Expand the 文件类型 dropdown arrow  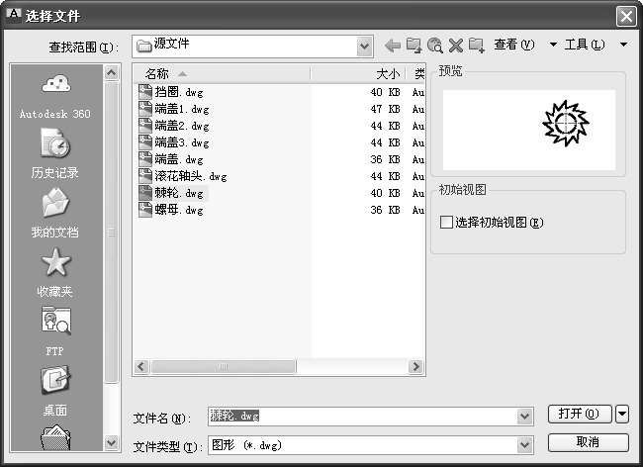[524, 445]
